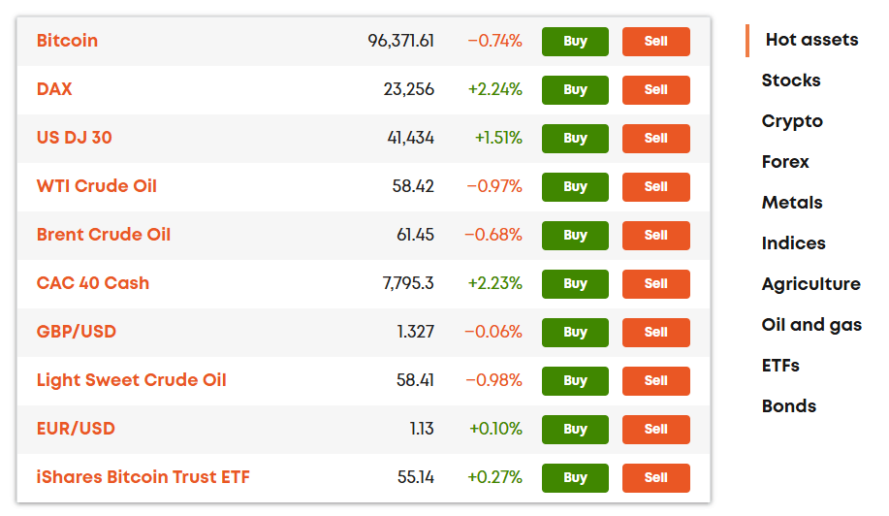Click the Buy button for Bitcoin
889x516 pixels.
tap(575, 42)
